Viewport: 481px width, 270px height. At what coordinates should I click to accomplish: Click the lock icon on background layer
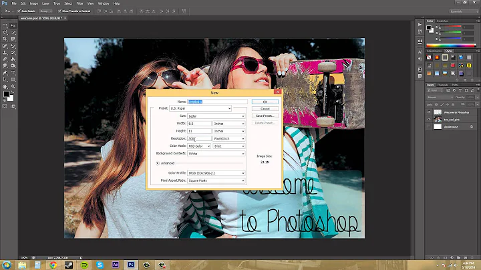[472, 127]
